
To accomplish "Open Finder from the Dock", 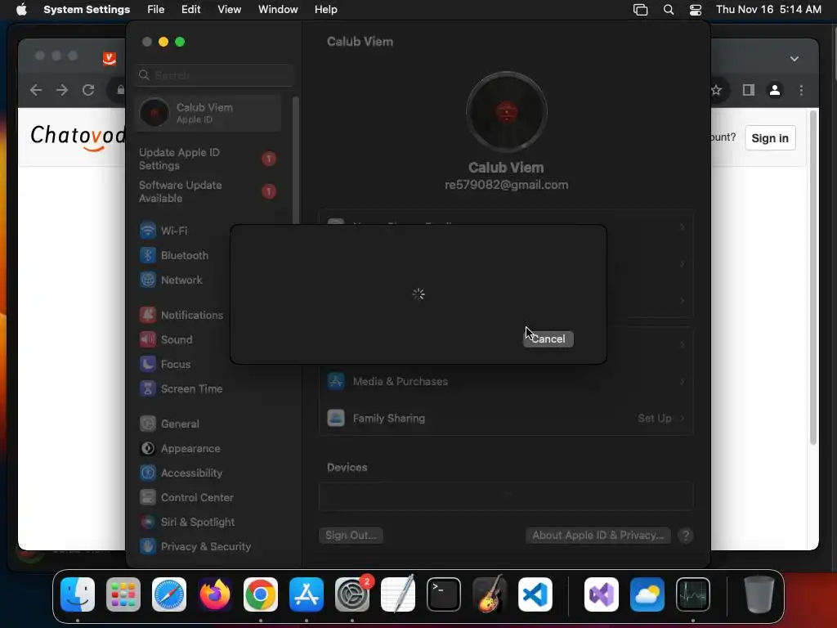I will [x=78, y=594].
